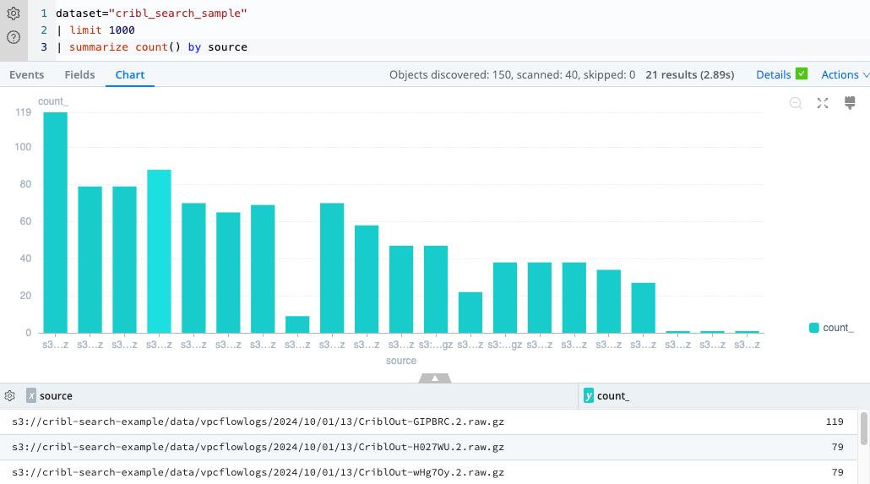Open results table settings gear
The image size is (870, 484).
tap(10, 395)
